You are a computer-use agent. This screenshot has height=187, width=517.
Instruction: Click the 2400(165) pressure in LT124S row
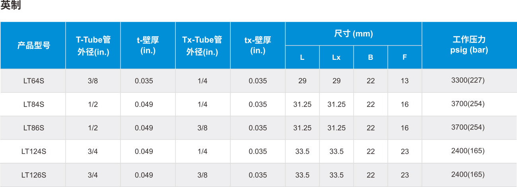coord(468,151)
